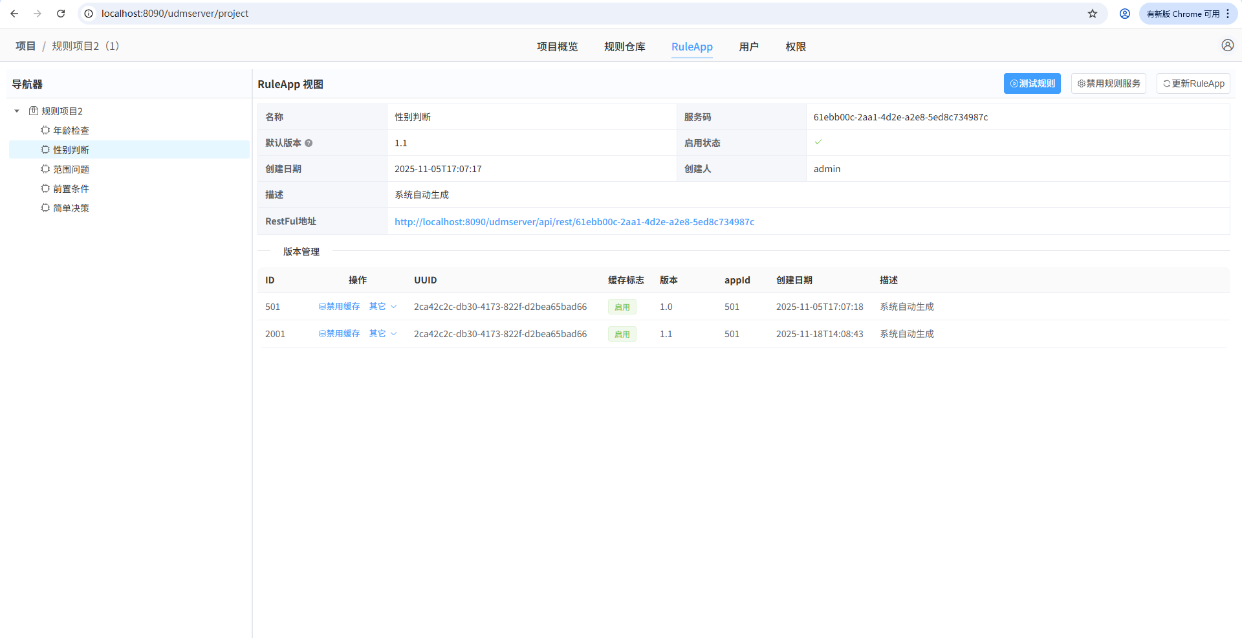This screenshot has height=638, width=1242.
Task: Select 简单决策 in the navigator tree
Action: point(71,208)
